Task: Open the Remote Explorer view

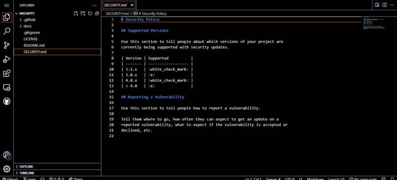Action: (6, 88)
